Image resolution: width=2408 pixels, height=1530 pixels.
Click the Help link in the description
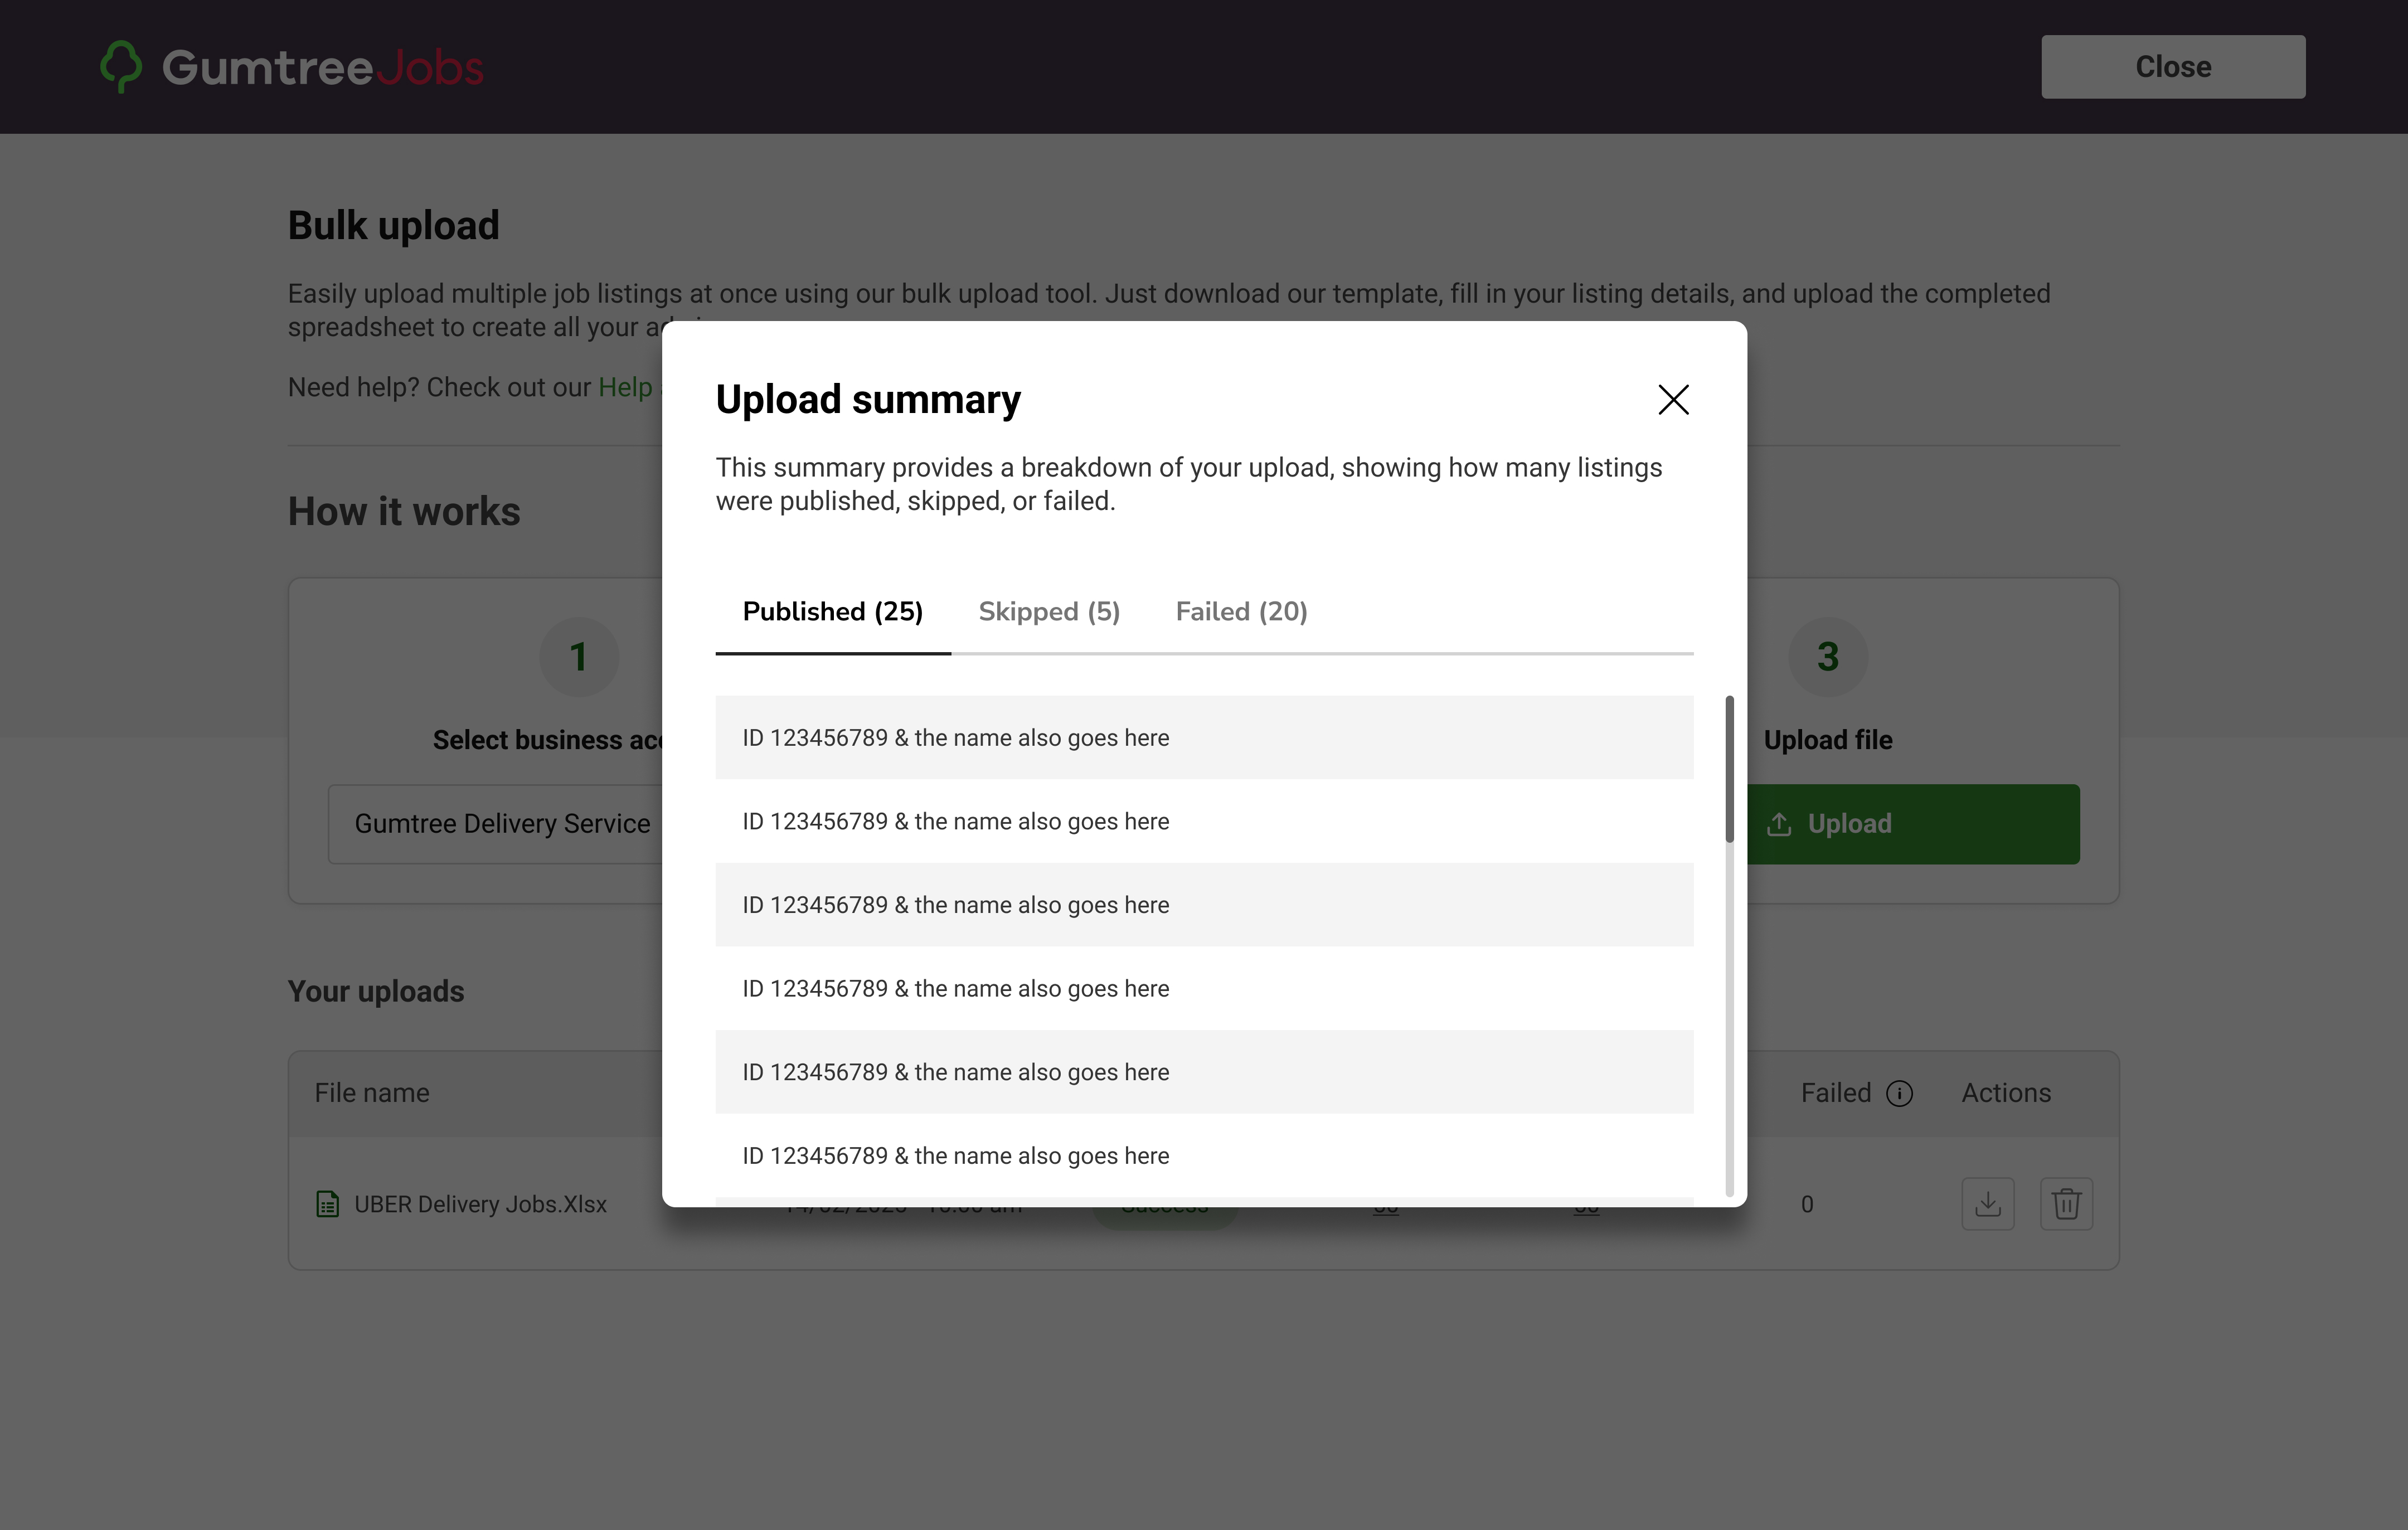point(625,387)
